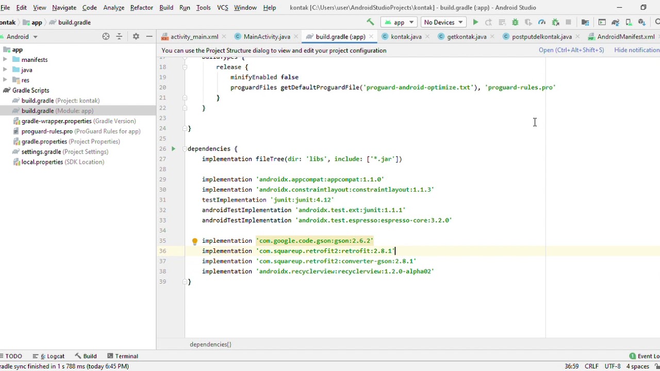
Task: Open the VCS menu
Action: point(223,7)
